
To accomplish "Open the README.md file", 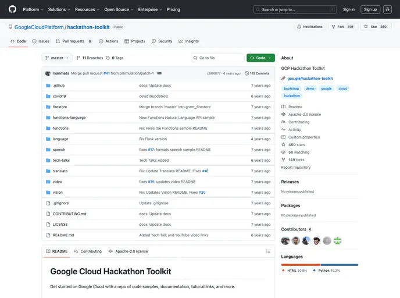I will click(63, 235).
